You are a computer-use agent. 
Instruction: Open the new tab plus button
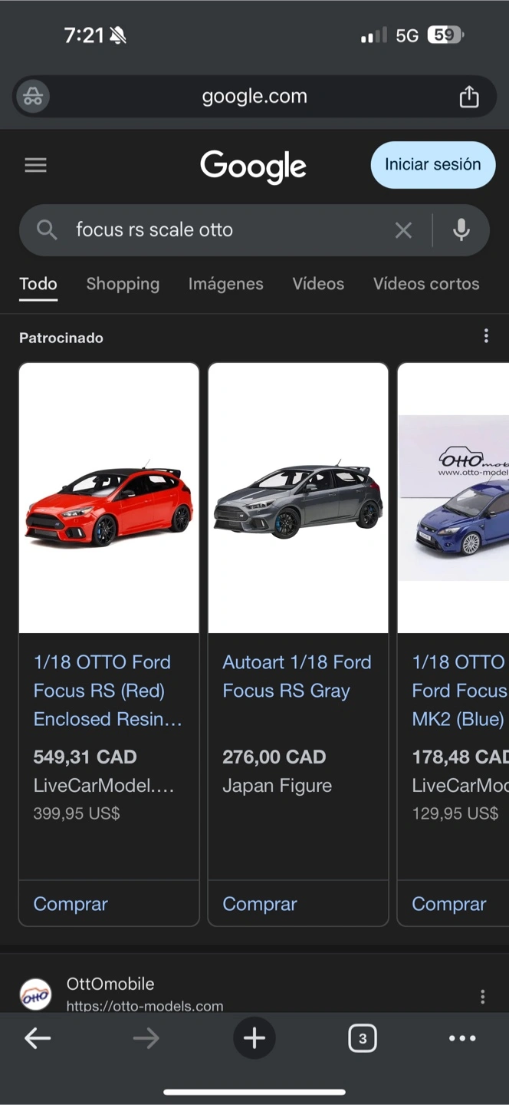(x=254, y=1038)
